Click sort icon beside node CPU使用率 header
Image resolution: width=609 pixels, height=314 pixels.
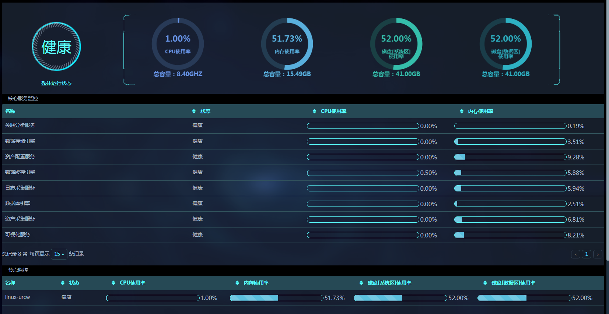(113, 283)
